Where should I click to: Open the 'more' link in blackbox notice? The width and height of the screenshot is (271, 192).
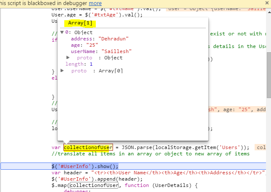pos(95,3)
